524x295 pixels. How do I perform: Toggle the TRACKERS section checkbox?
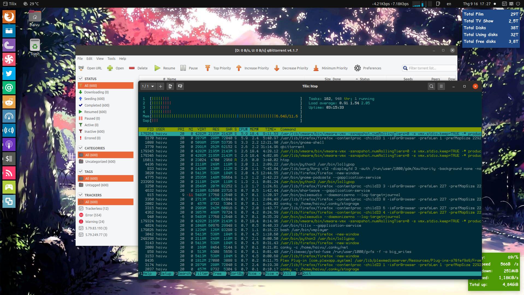click(80, 195)
